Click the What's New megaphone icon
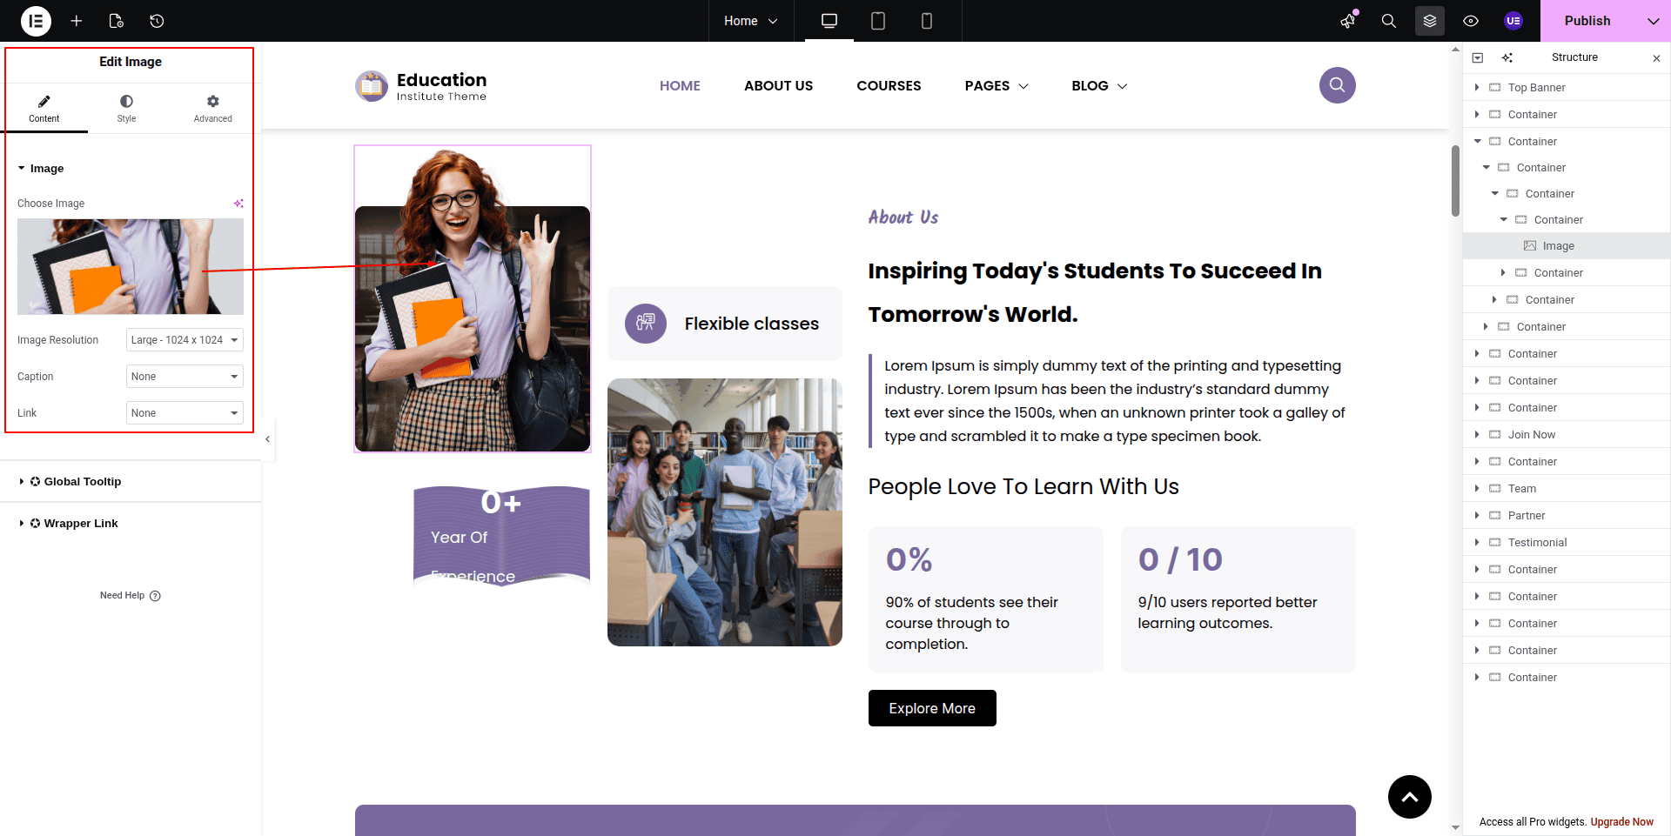The width and height of the screenshot is (1671, 836). [1348, 21]
